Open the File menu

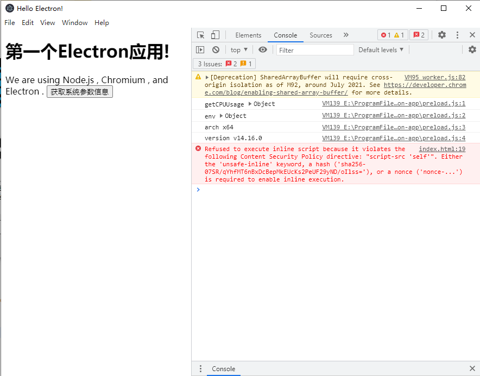[x=10, y=23]
